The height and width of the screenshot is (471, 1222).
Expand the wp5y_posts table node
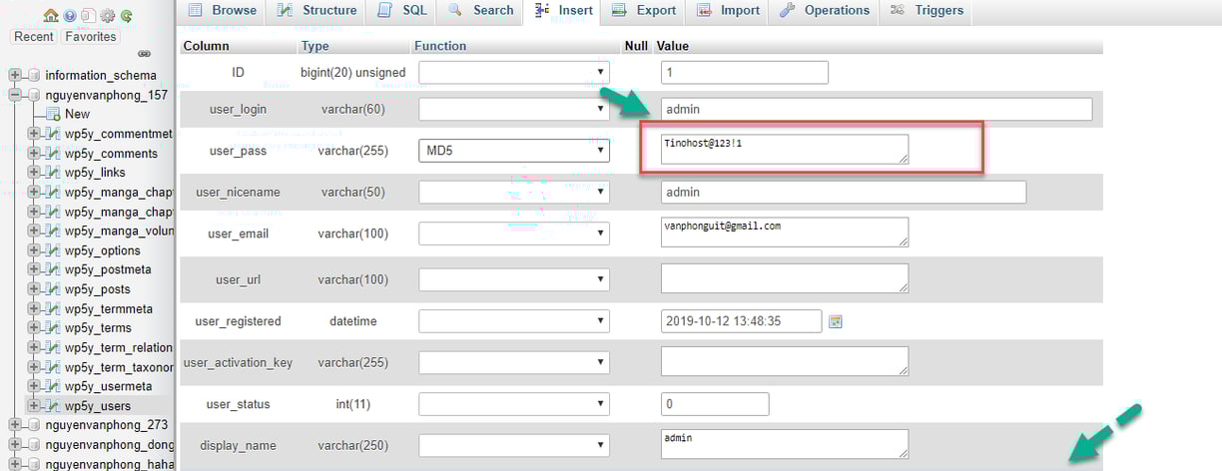pos(35,289)
